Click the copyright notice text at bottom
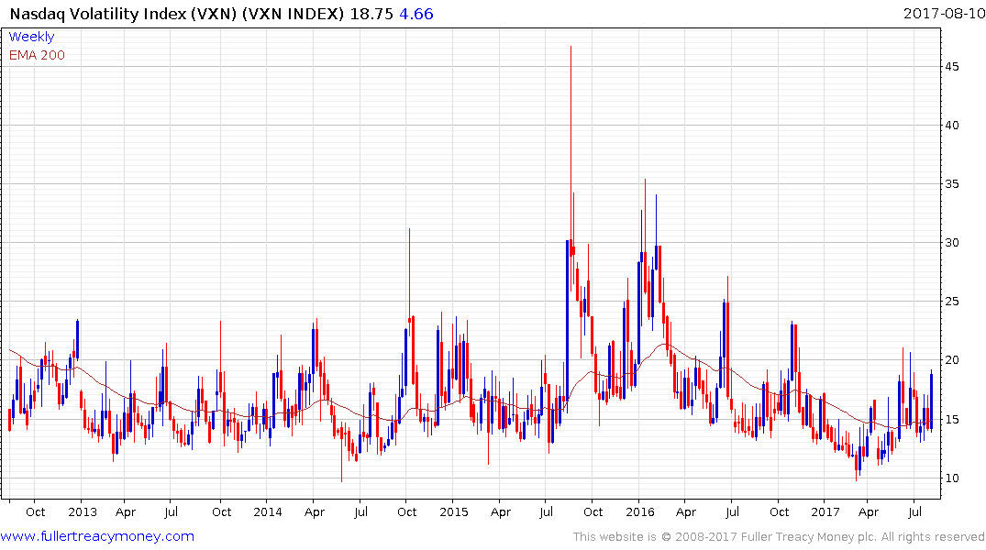Screen dimensions: 986x550 tap(779, 537)
